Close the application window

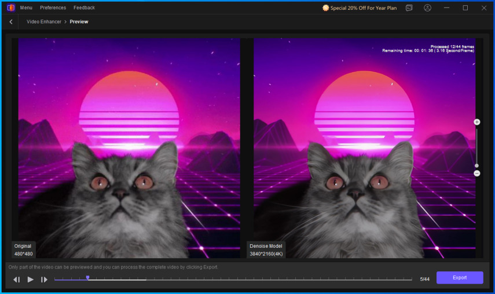tap(484, 8)
